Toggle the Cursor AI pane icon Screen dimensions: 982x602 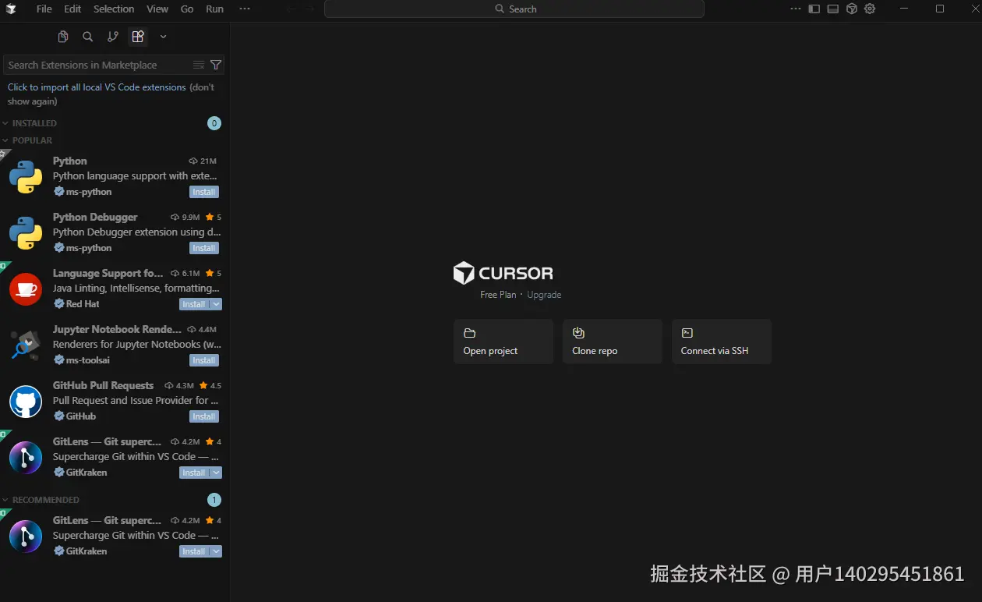tap(852, 9)
